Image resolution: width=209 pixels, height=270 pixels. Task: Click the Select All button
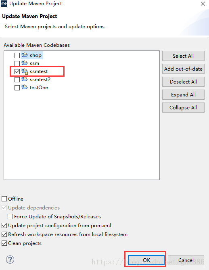point(183,56)
